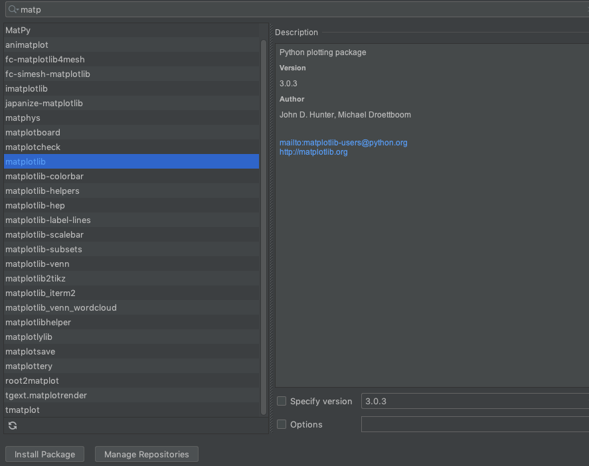Click the Python plotting package description text
The width and height of the screenshot is (589, 466).
pos(323,52)
